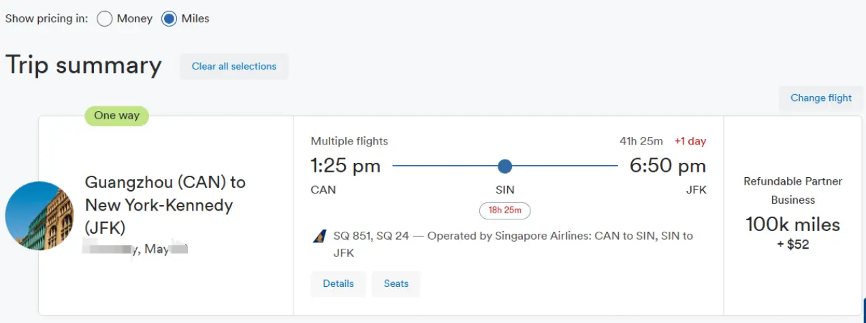
Task: Click the 41h 25m total duration
Action: click(x=641, y=141)
